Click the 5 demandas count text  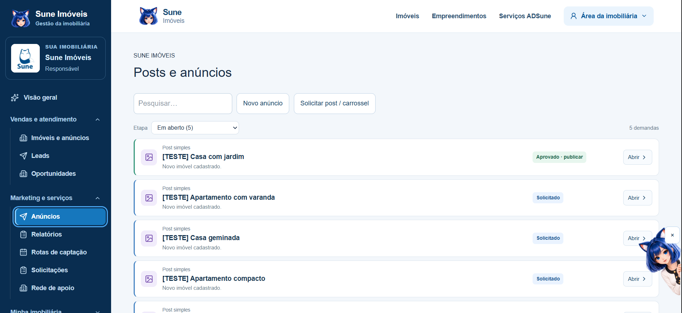644,128
